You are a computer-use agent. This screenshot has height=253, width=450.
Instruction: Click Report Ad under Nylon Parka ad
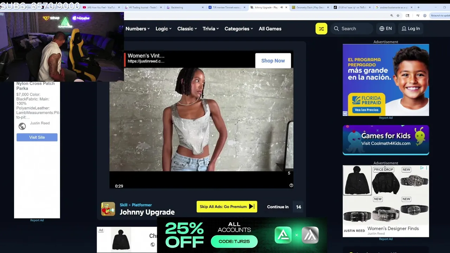coord(37,220)
